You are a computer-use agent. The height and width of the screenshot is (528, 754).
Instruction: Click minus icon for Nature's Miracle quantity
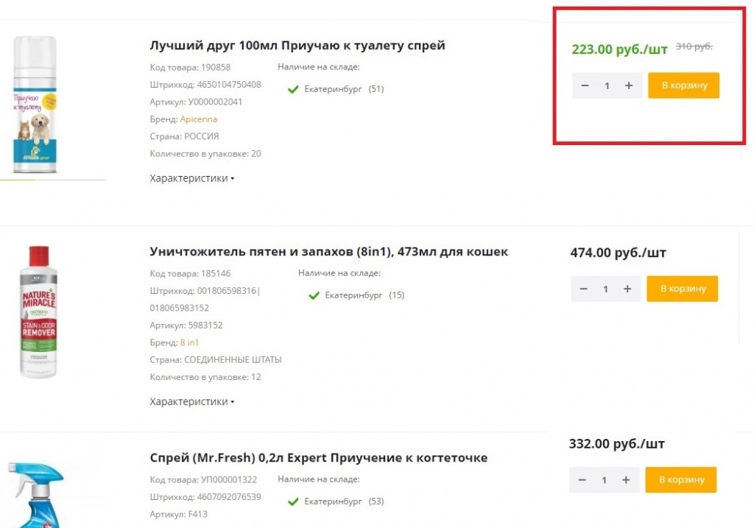584,289
